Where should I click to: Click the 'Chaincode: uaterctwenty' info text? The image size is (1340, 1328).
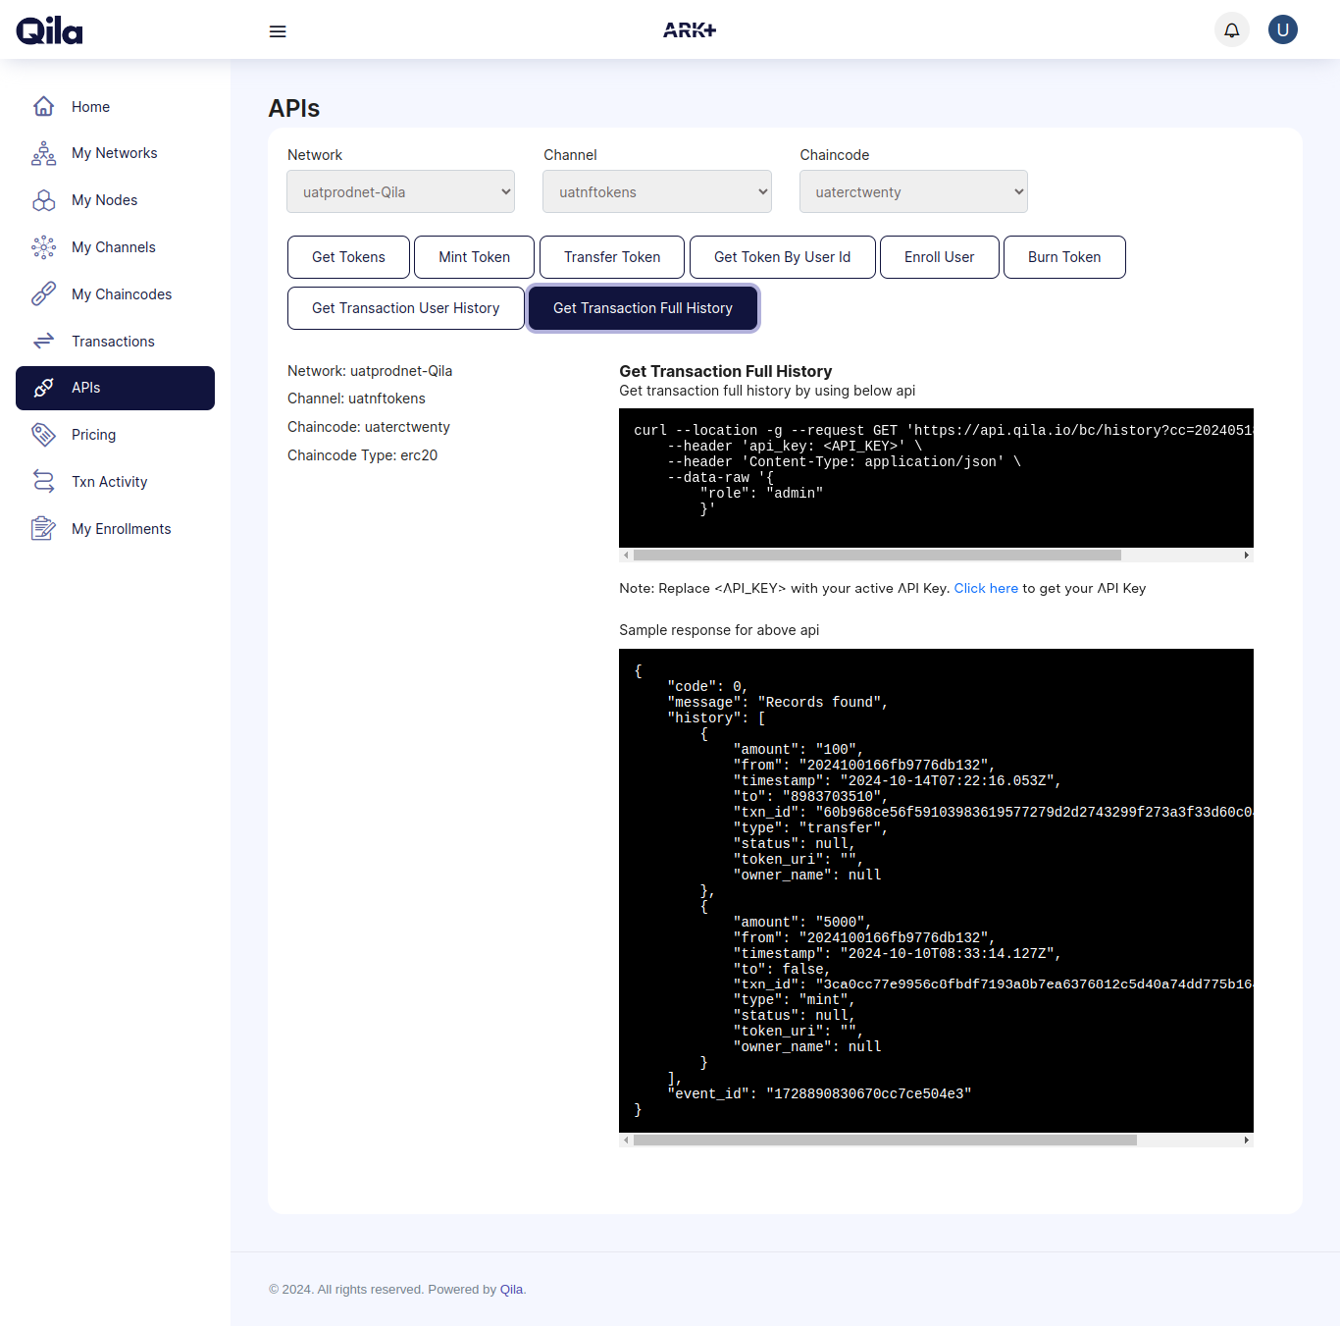369,427
